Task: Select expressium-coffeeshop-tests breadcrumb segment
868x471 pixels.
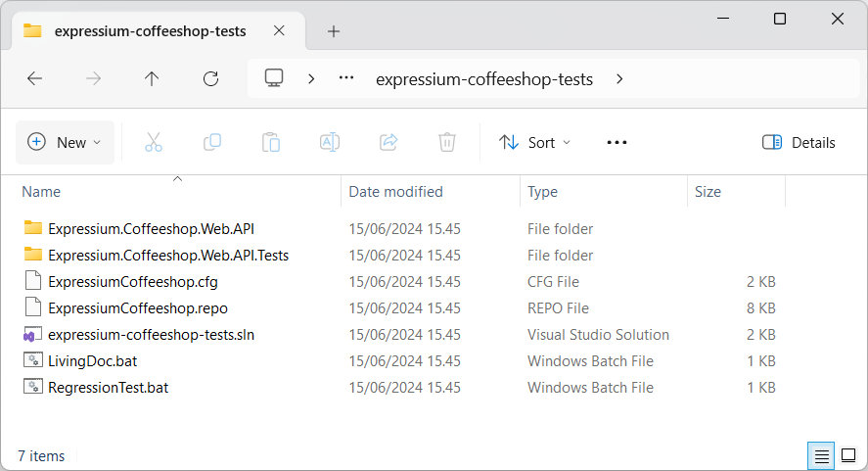Action: click(484, 79)
